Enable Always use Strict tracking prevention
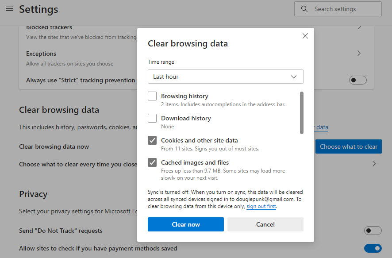This screenshot has width=392, height=258. click(x=358, y=80)
